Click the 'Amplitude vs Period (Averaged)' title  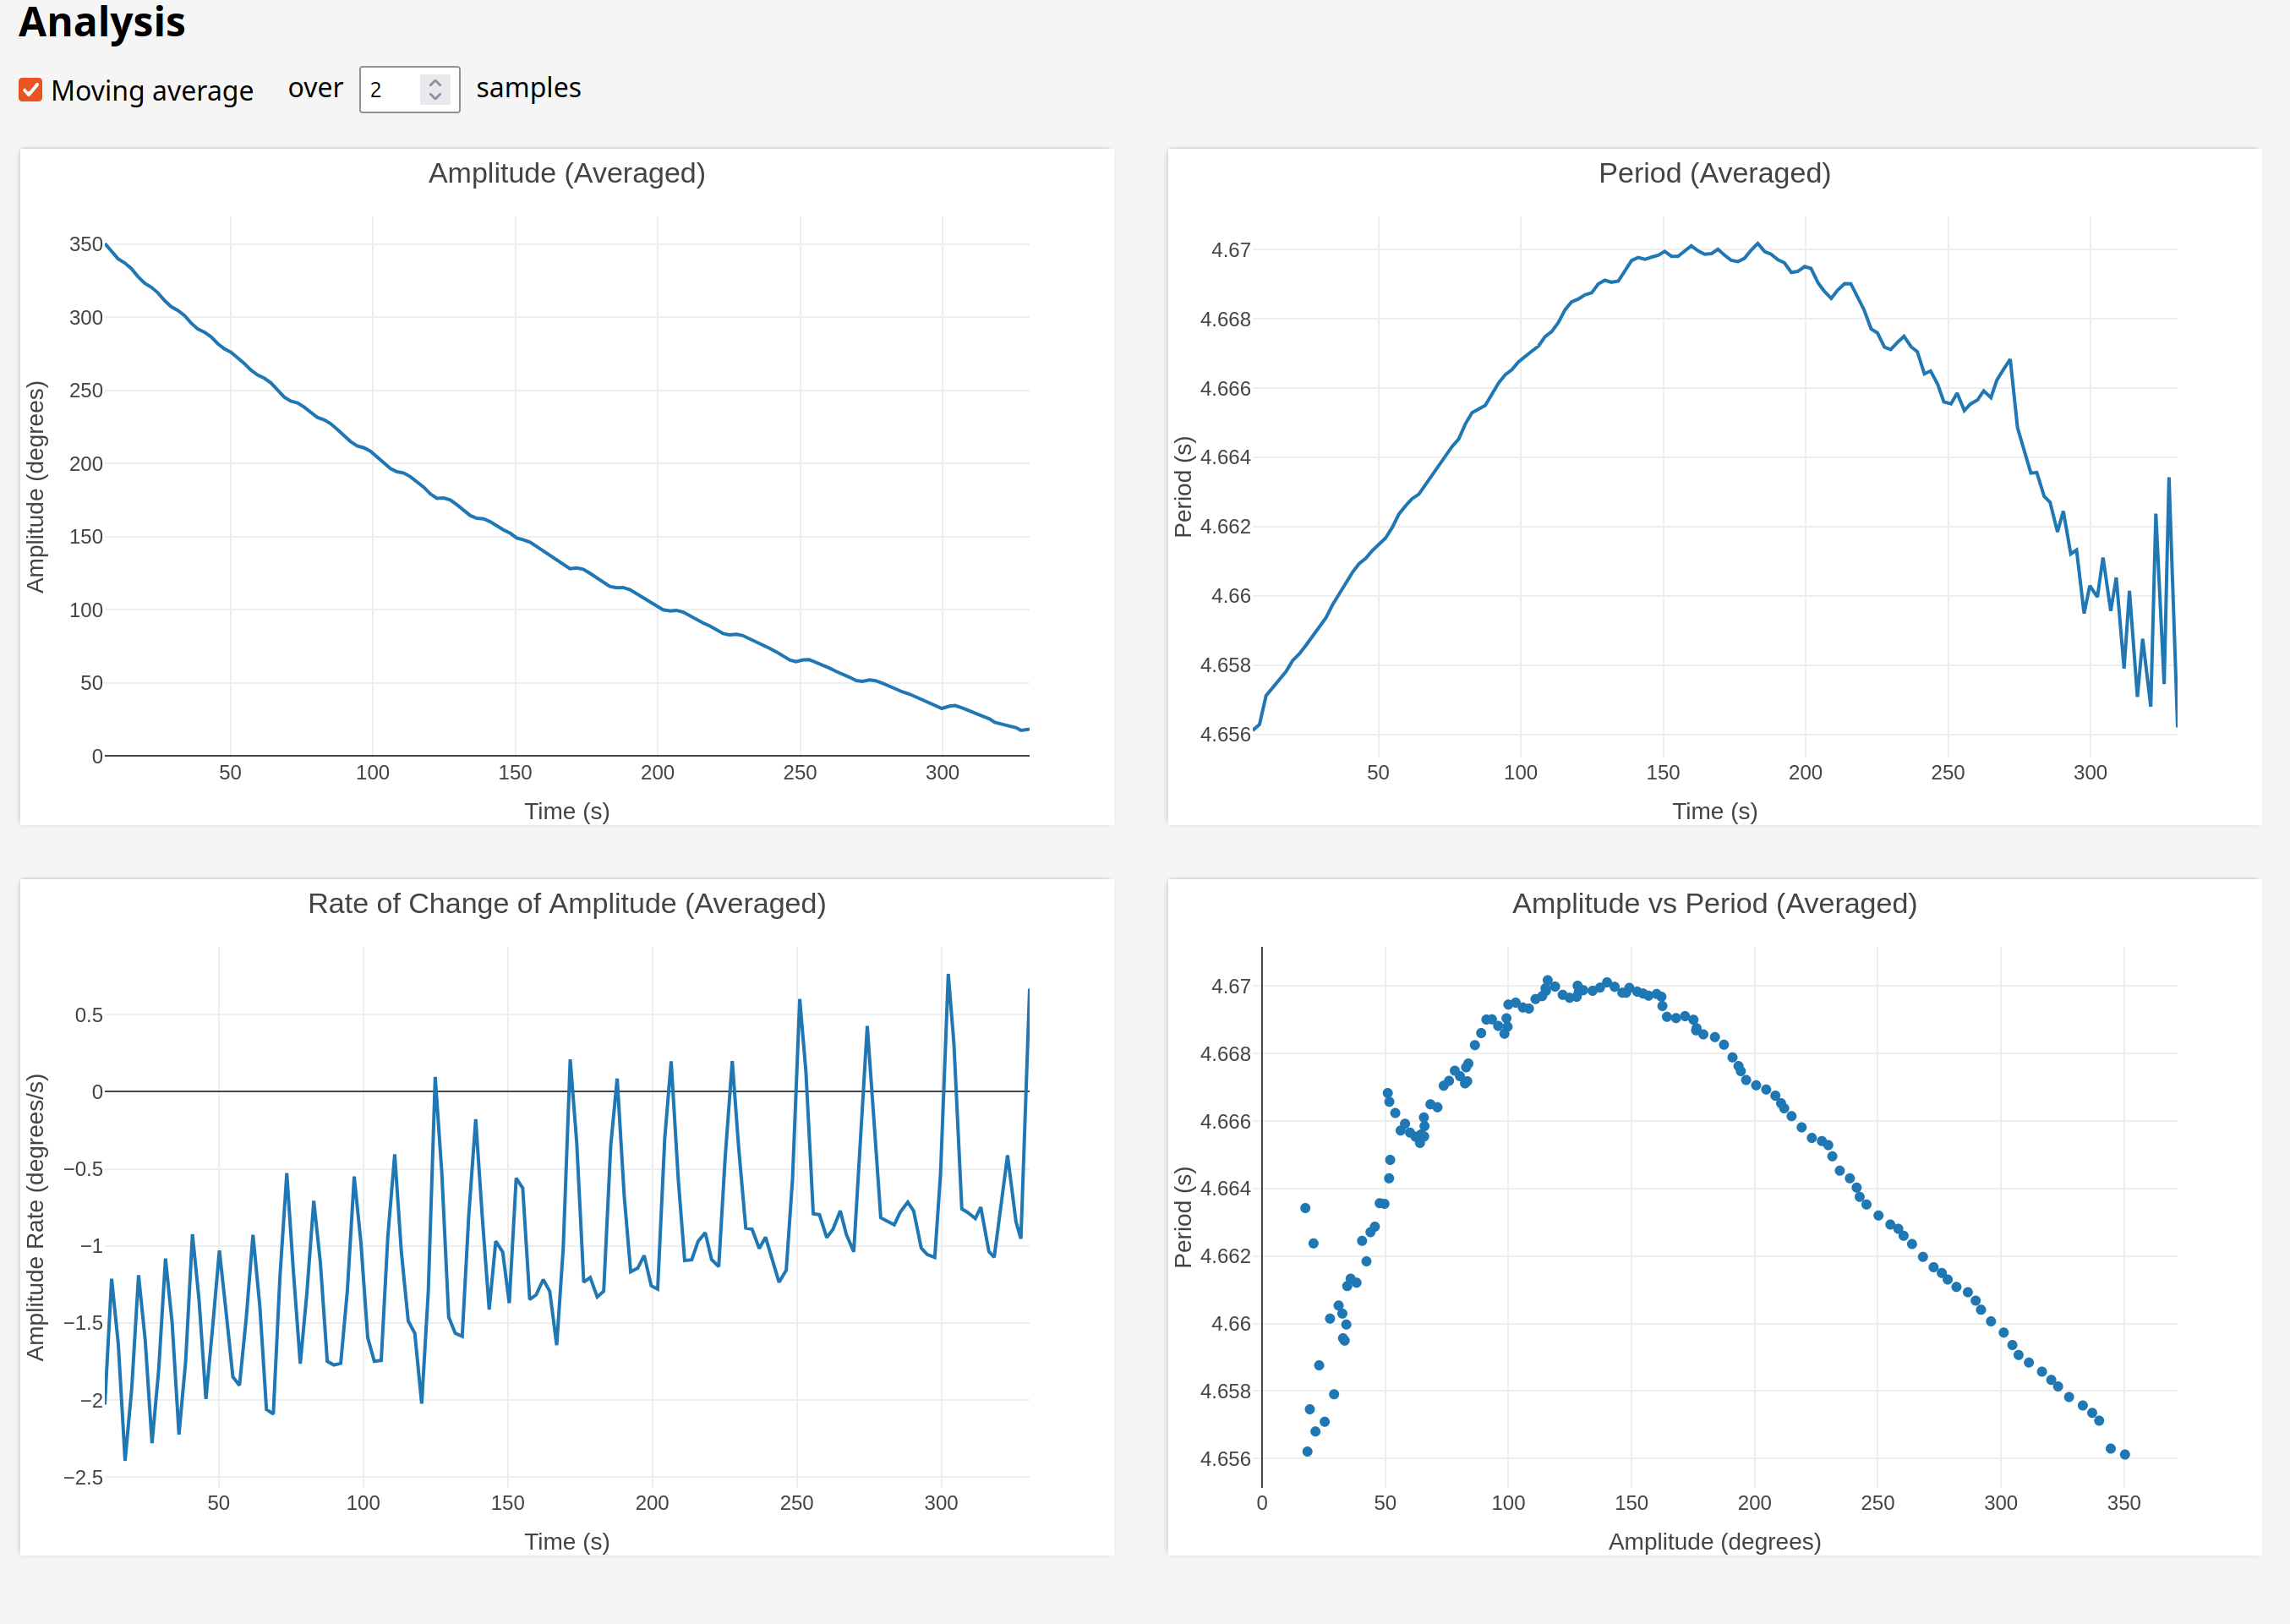tap(1714, 903)
